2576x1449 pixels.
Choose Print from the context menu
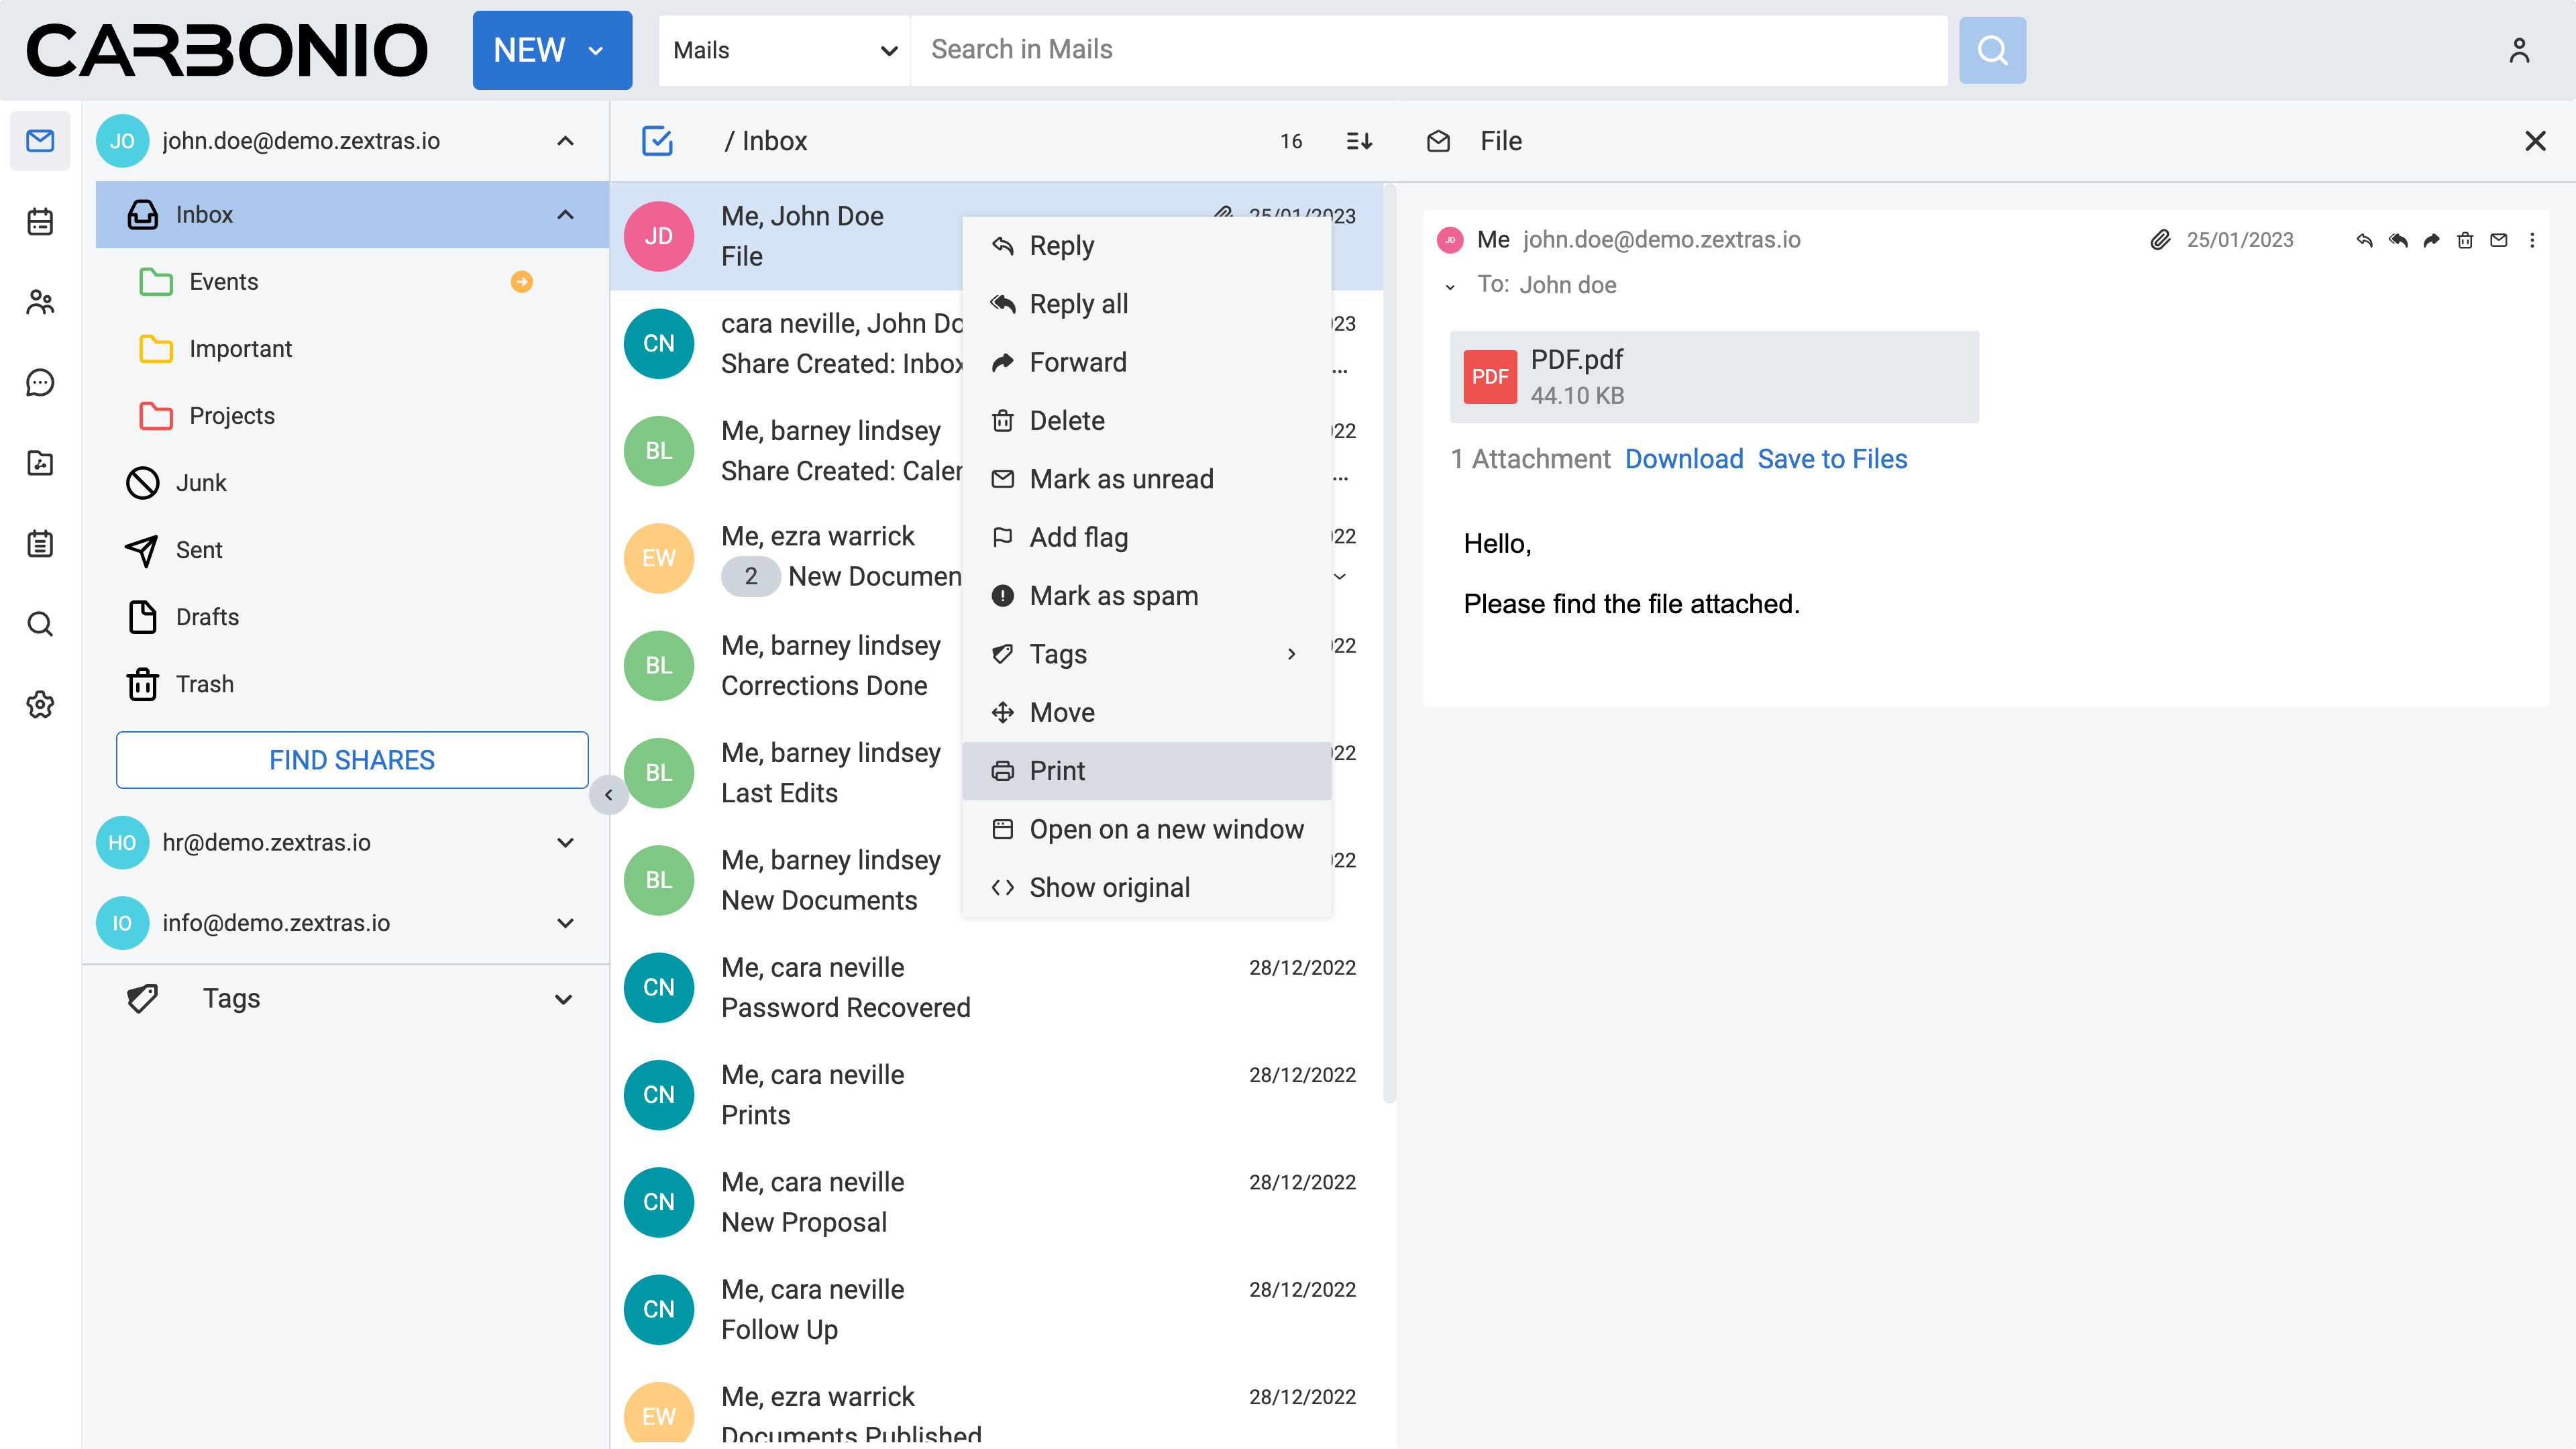pos(1057,770)
